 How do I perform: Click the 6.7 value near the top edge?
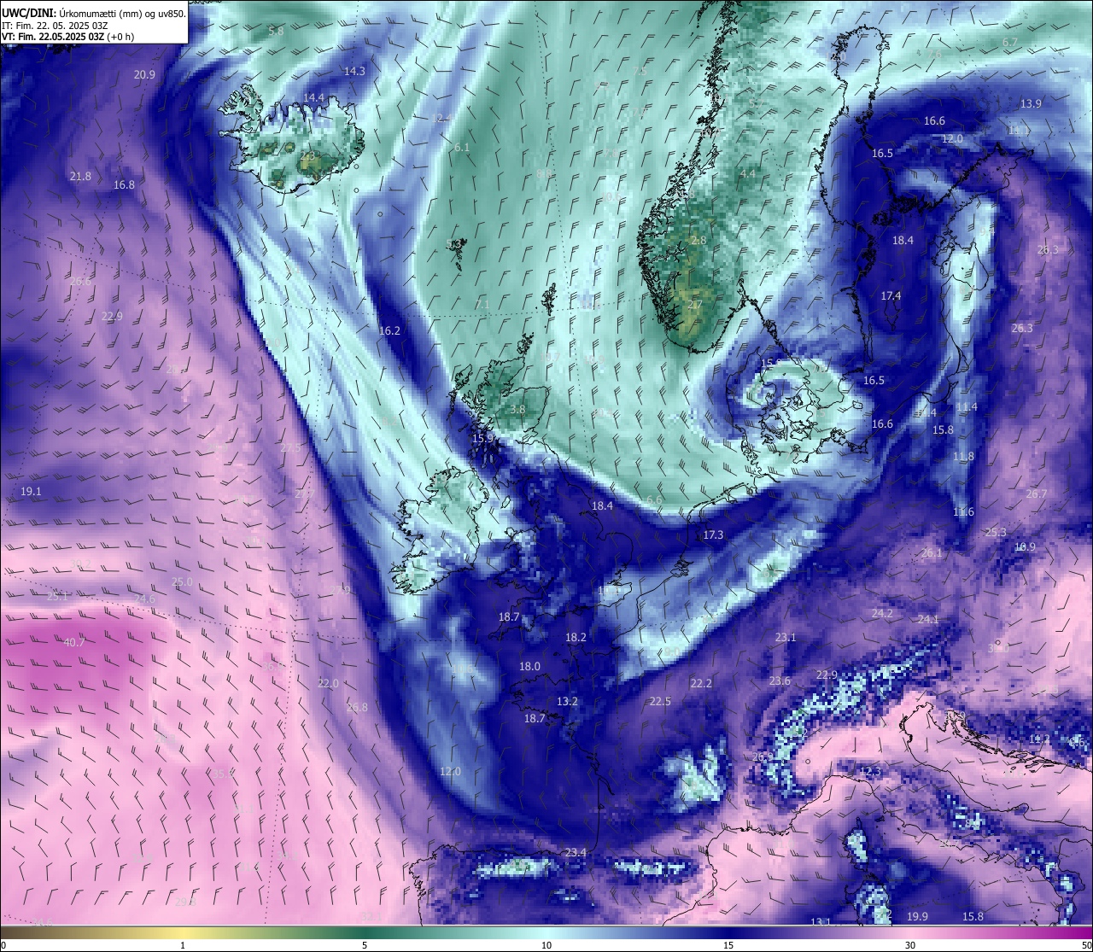click(x=1010, y=43)
